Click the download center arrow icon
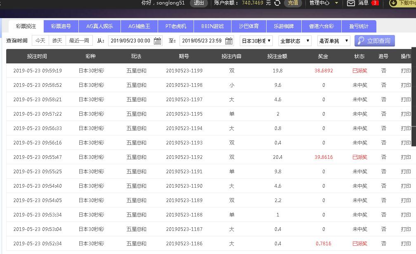The image size is (416, 254). coord(393,3)
